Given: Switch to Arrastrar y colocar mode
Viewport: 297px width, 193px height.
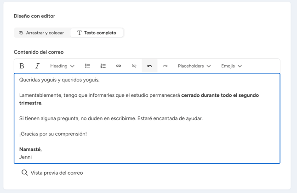Looking at the screenshot, I should tap(42, 33).
